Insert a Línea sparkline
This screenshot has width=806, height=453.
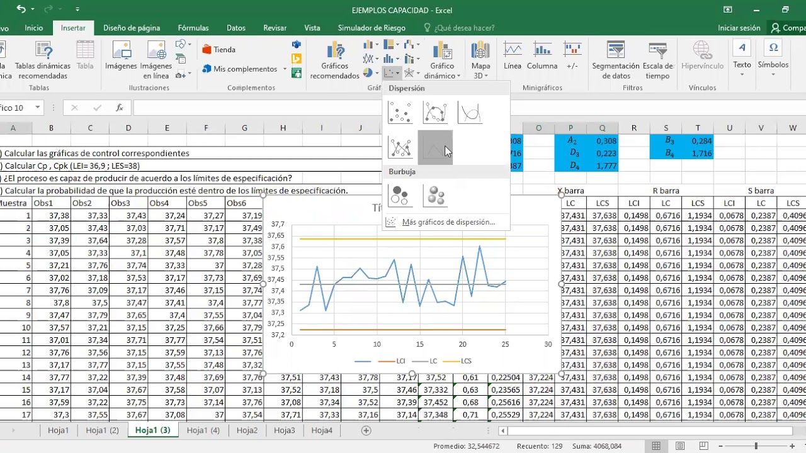513,56
